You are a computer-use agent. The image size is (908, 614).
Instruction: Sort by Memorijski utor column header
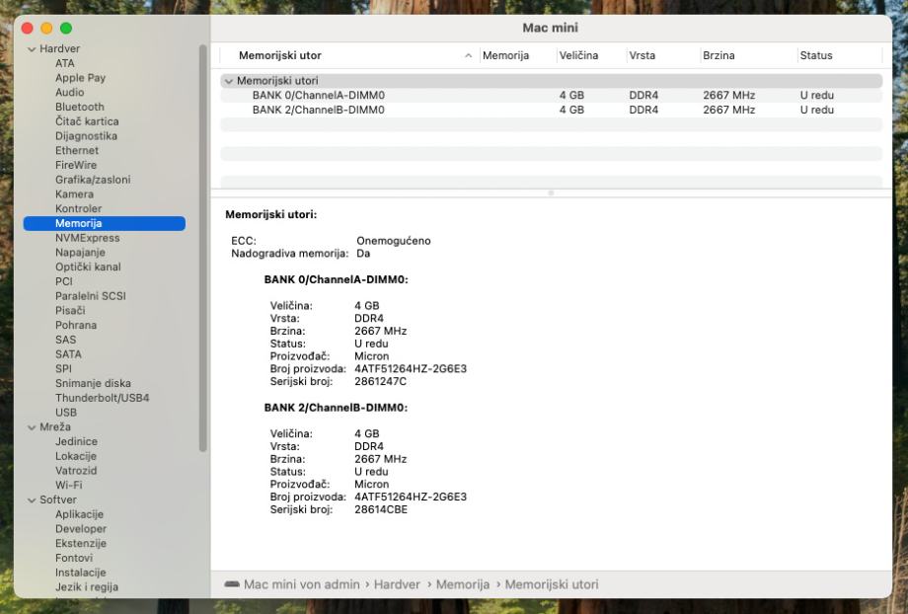tap(279, 56)
